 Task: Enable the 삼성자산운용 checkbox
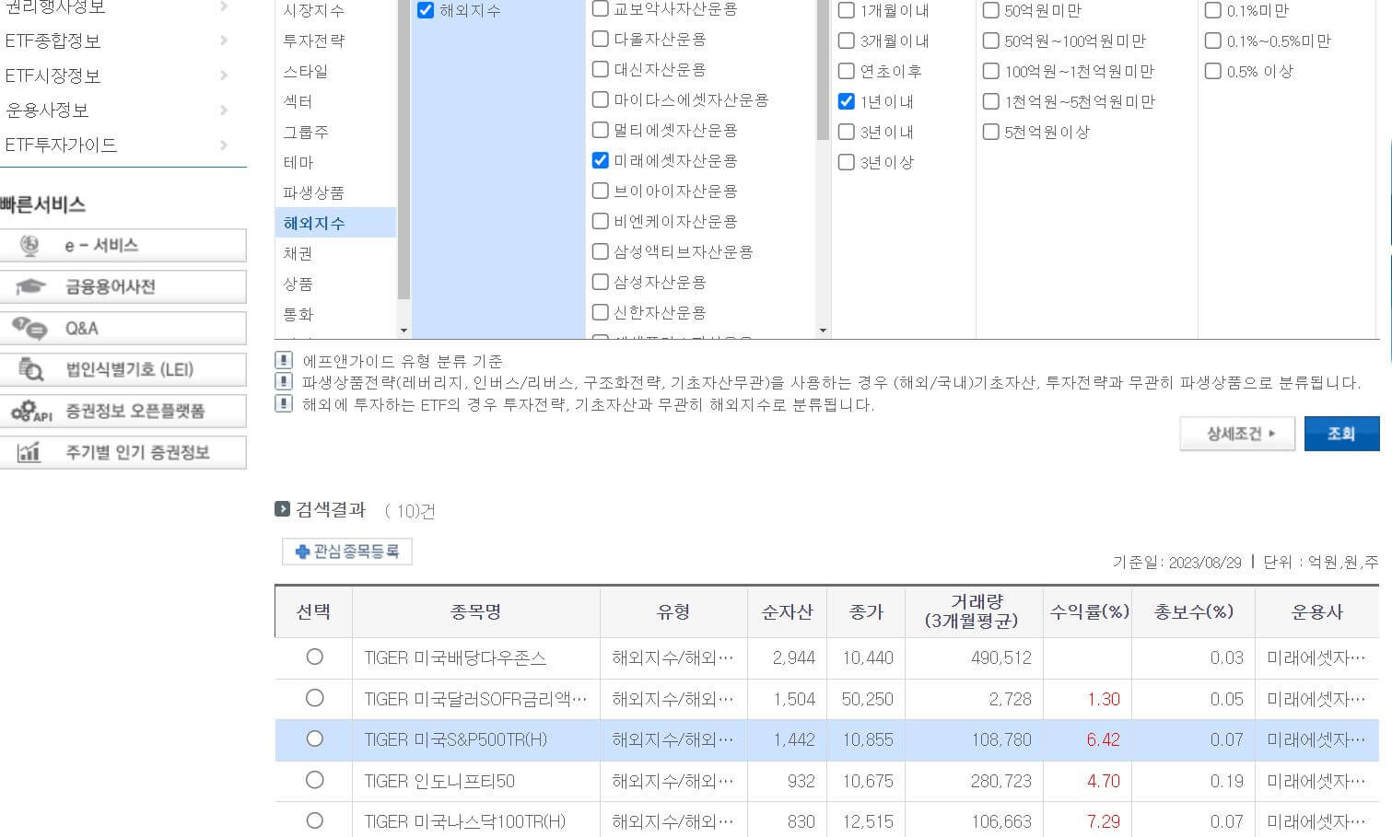pos(600,282)
